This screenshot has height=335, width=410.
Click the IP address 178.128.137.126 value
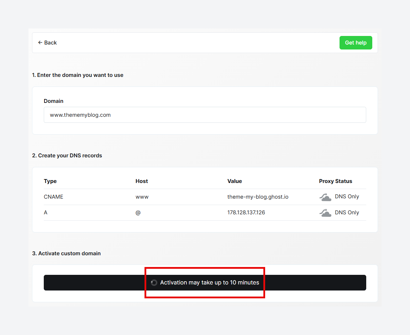pyautogui.click(x=246, y=213)
